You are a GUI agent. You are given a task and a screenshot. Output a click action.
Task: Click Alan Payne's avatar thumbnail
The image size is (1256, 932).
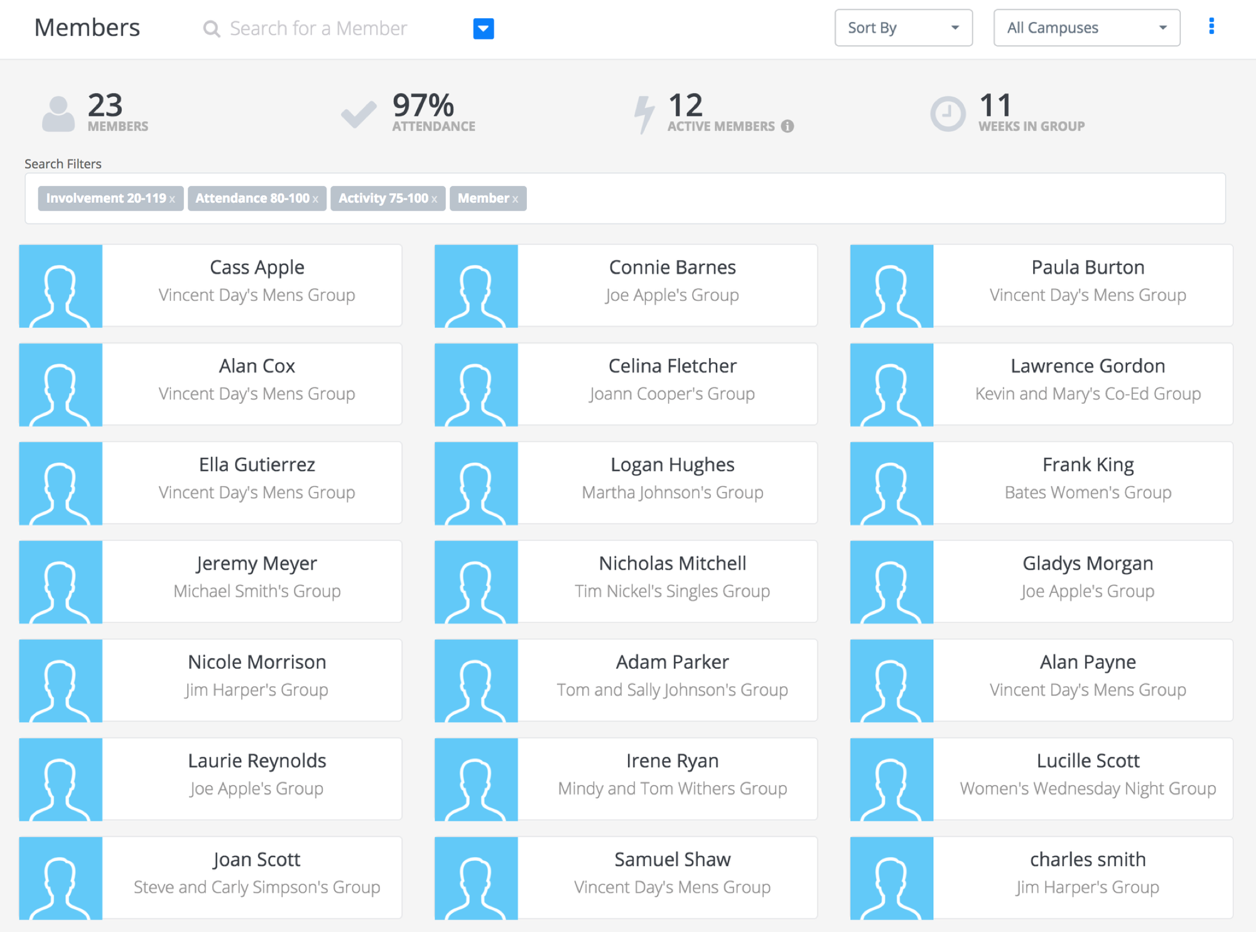coord(892,680)
